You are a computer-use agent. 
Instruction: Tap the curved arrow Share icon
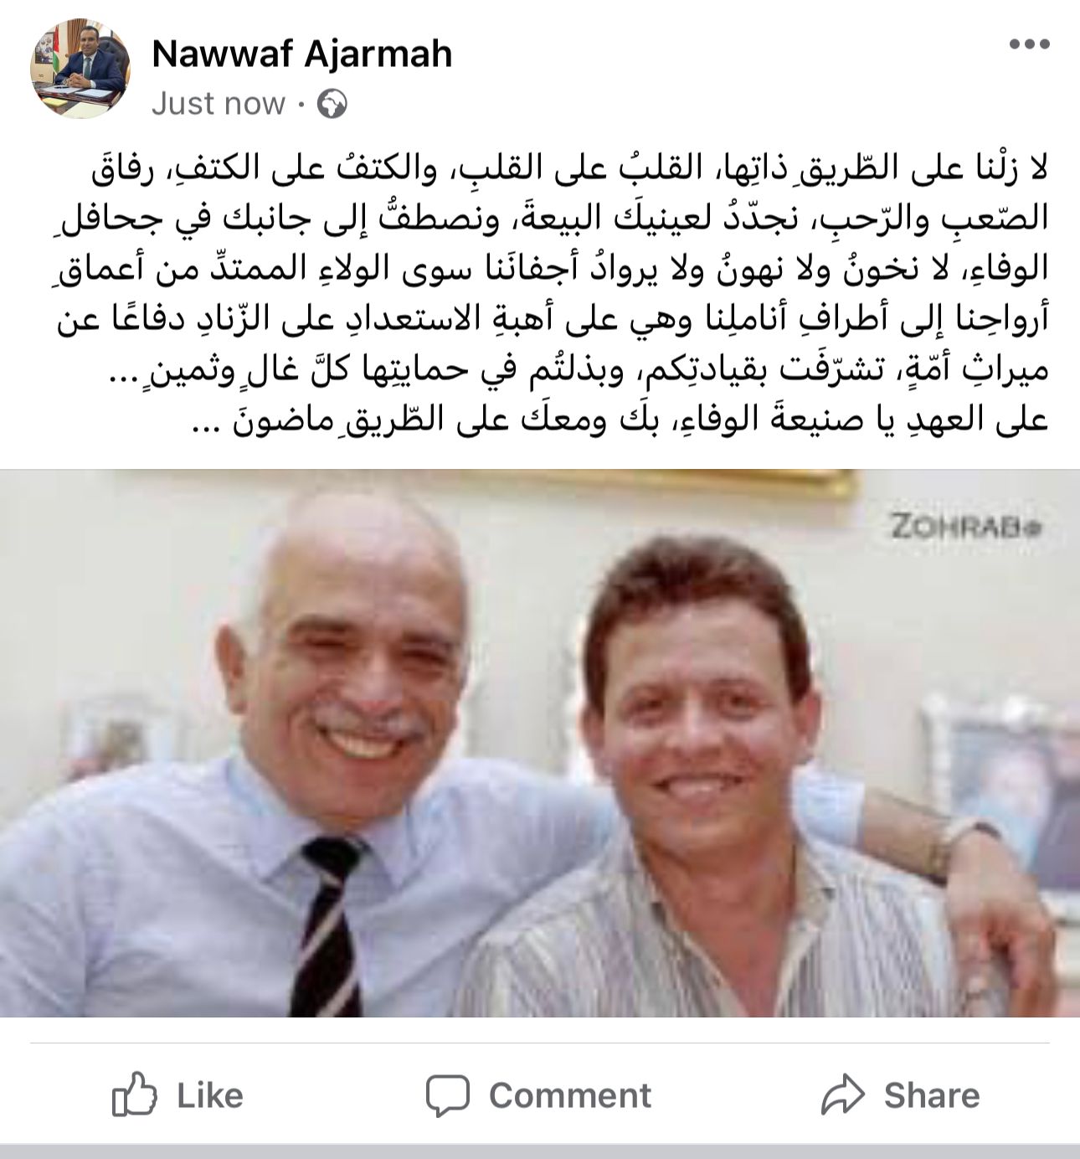tap(842, 1095)
